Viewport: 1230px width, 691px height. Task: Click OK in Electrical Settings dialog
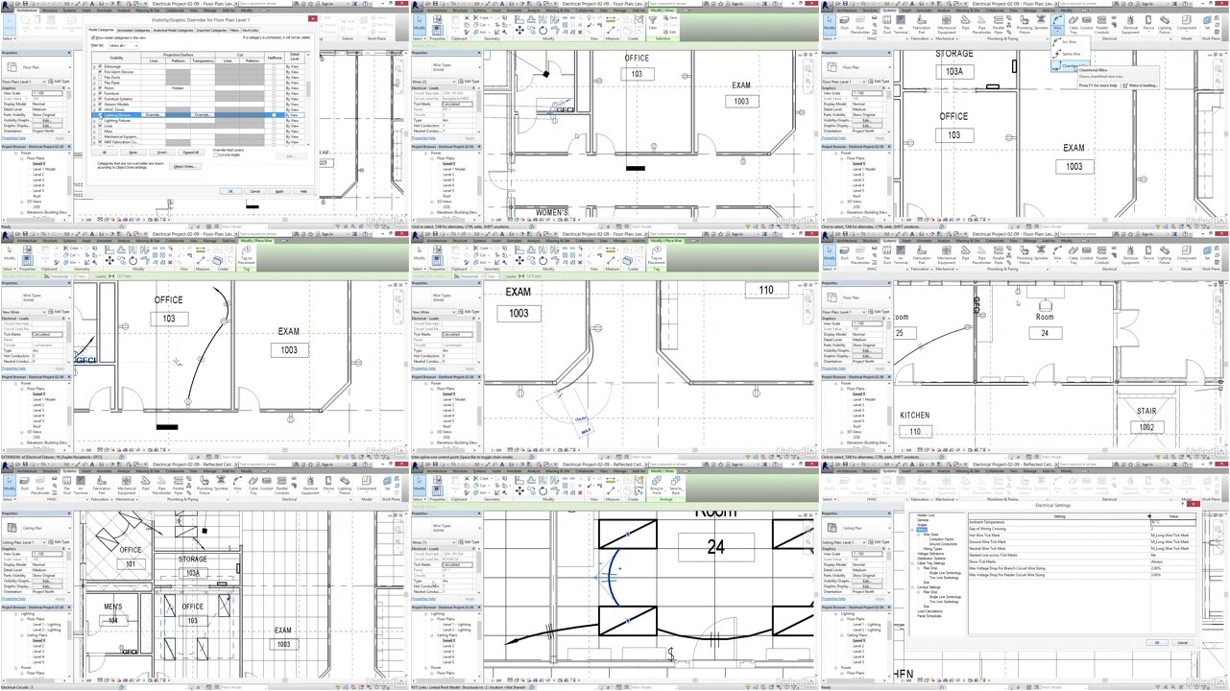(x=1157, y=642)
